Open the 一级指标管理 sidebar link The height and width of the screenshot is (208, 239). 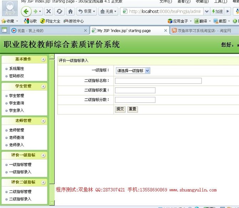(x=20, y=165)
